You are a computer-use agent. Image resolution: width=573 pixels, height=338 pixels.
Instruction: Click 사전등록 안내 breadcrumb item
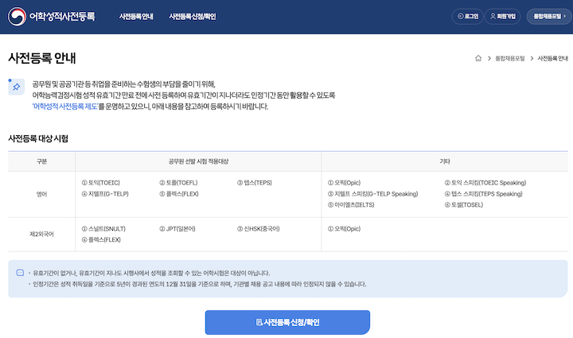click(x=552, y=58)
